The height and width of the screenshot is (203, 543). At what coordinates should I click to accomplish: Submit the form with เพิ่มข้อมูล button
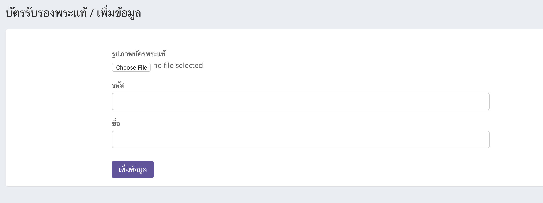click(x=133, y=170)
